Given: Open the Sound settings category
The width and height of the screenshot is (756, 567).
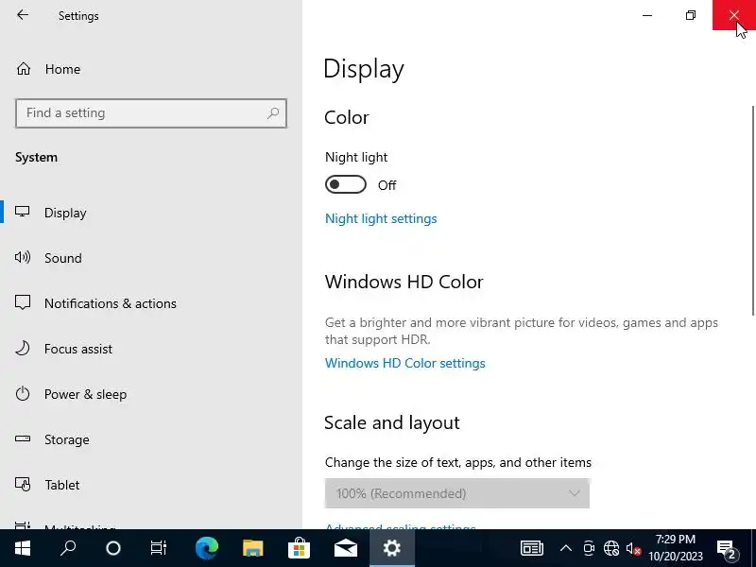Looking at the screenshot, I should (151, 257).
